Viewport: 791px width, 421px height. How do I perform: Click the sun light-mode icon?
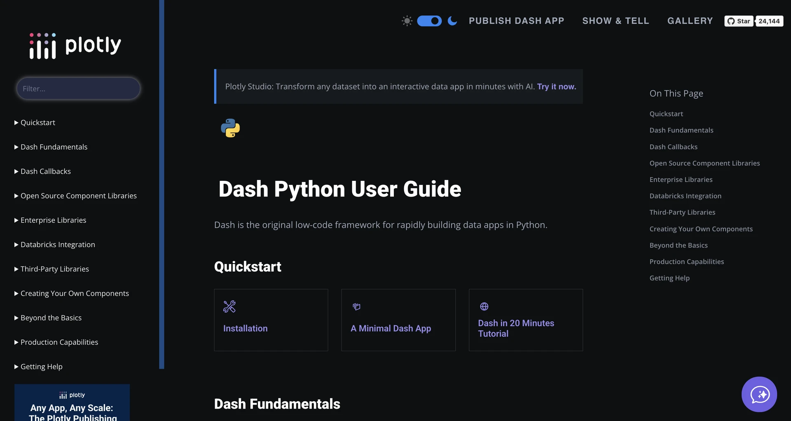[407, 21]
